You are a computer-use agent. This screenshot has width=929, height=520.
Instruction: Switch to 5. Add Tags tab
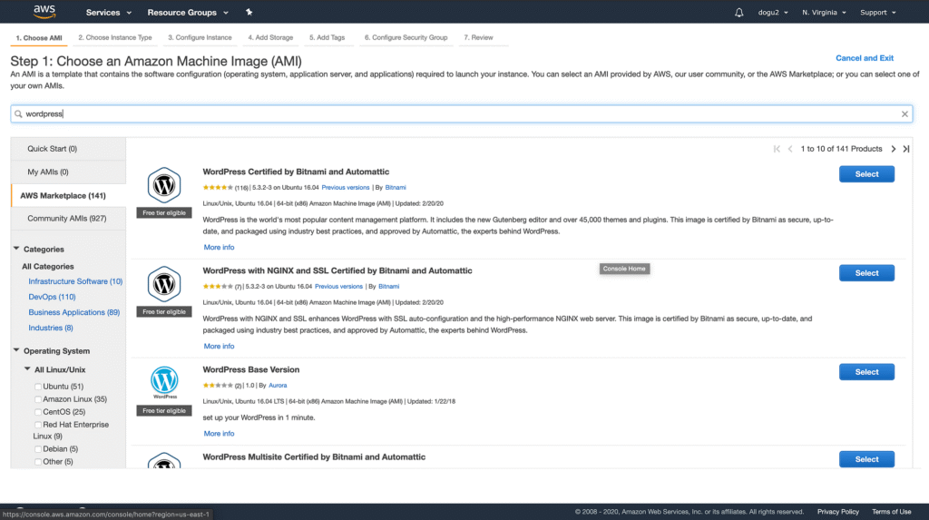[x=327, y=37]
